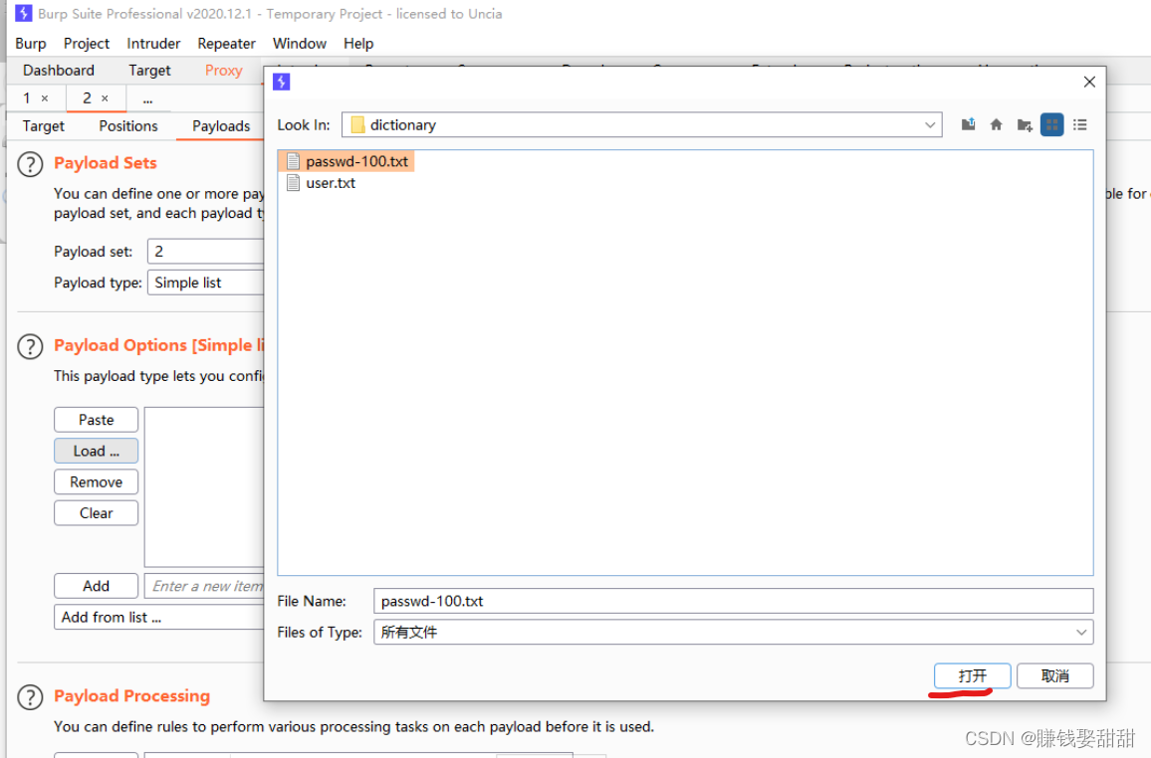Image resolution: width=1151 pixels, height=758 pixels.
Task: Open new Intruder tab via ellipsis tab
Action: [x=147, y=98]
